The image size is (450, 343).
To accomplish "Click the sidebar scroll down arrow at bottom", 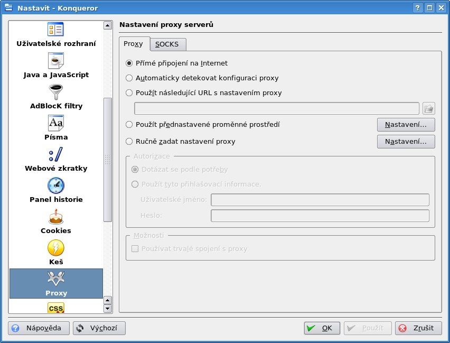I will (x=108, y=309).
